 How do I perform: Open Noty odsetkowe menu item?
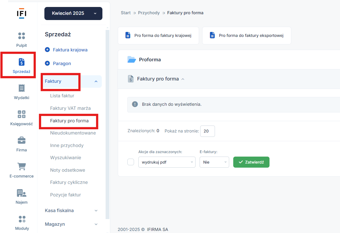tap(67, 170)
